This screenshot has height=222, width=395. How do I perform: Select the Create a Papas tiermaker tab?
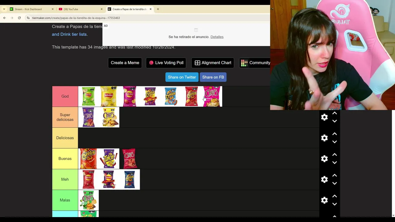click(129, 9)
